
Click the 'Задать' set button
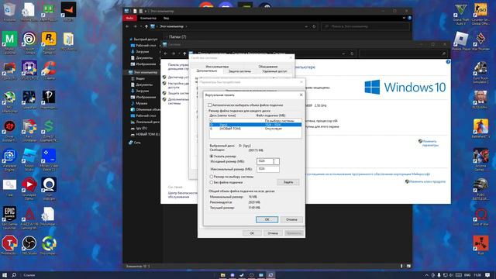click(x=288, y=182)
